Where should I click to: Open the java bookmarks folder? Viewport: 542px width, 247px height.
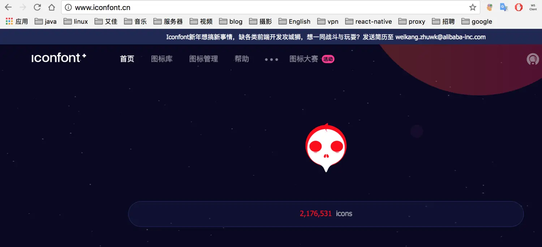[46, 22]
